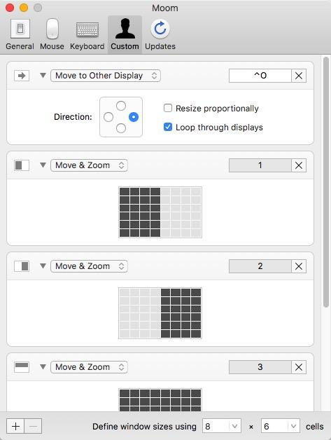This screenshot has width=331, height=440.
Task: Click the top-half window icon for shortcut 3
Action: pyautogui.click(x=22, y=367)
